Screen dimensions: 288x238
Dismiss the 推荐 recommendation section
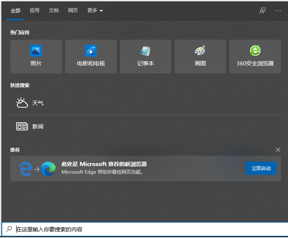coord(278,150)
